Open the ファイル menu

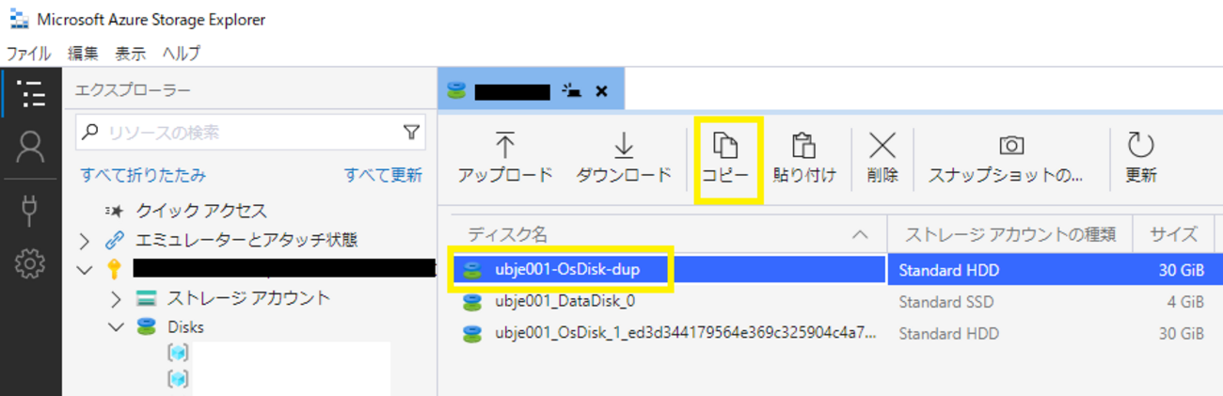28,54
